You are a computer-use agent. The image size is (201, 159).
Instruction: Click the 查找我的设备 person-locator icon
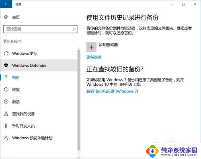point(6,114)
